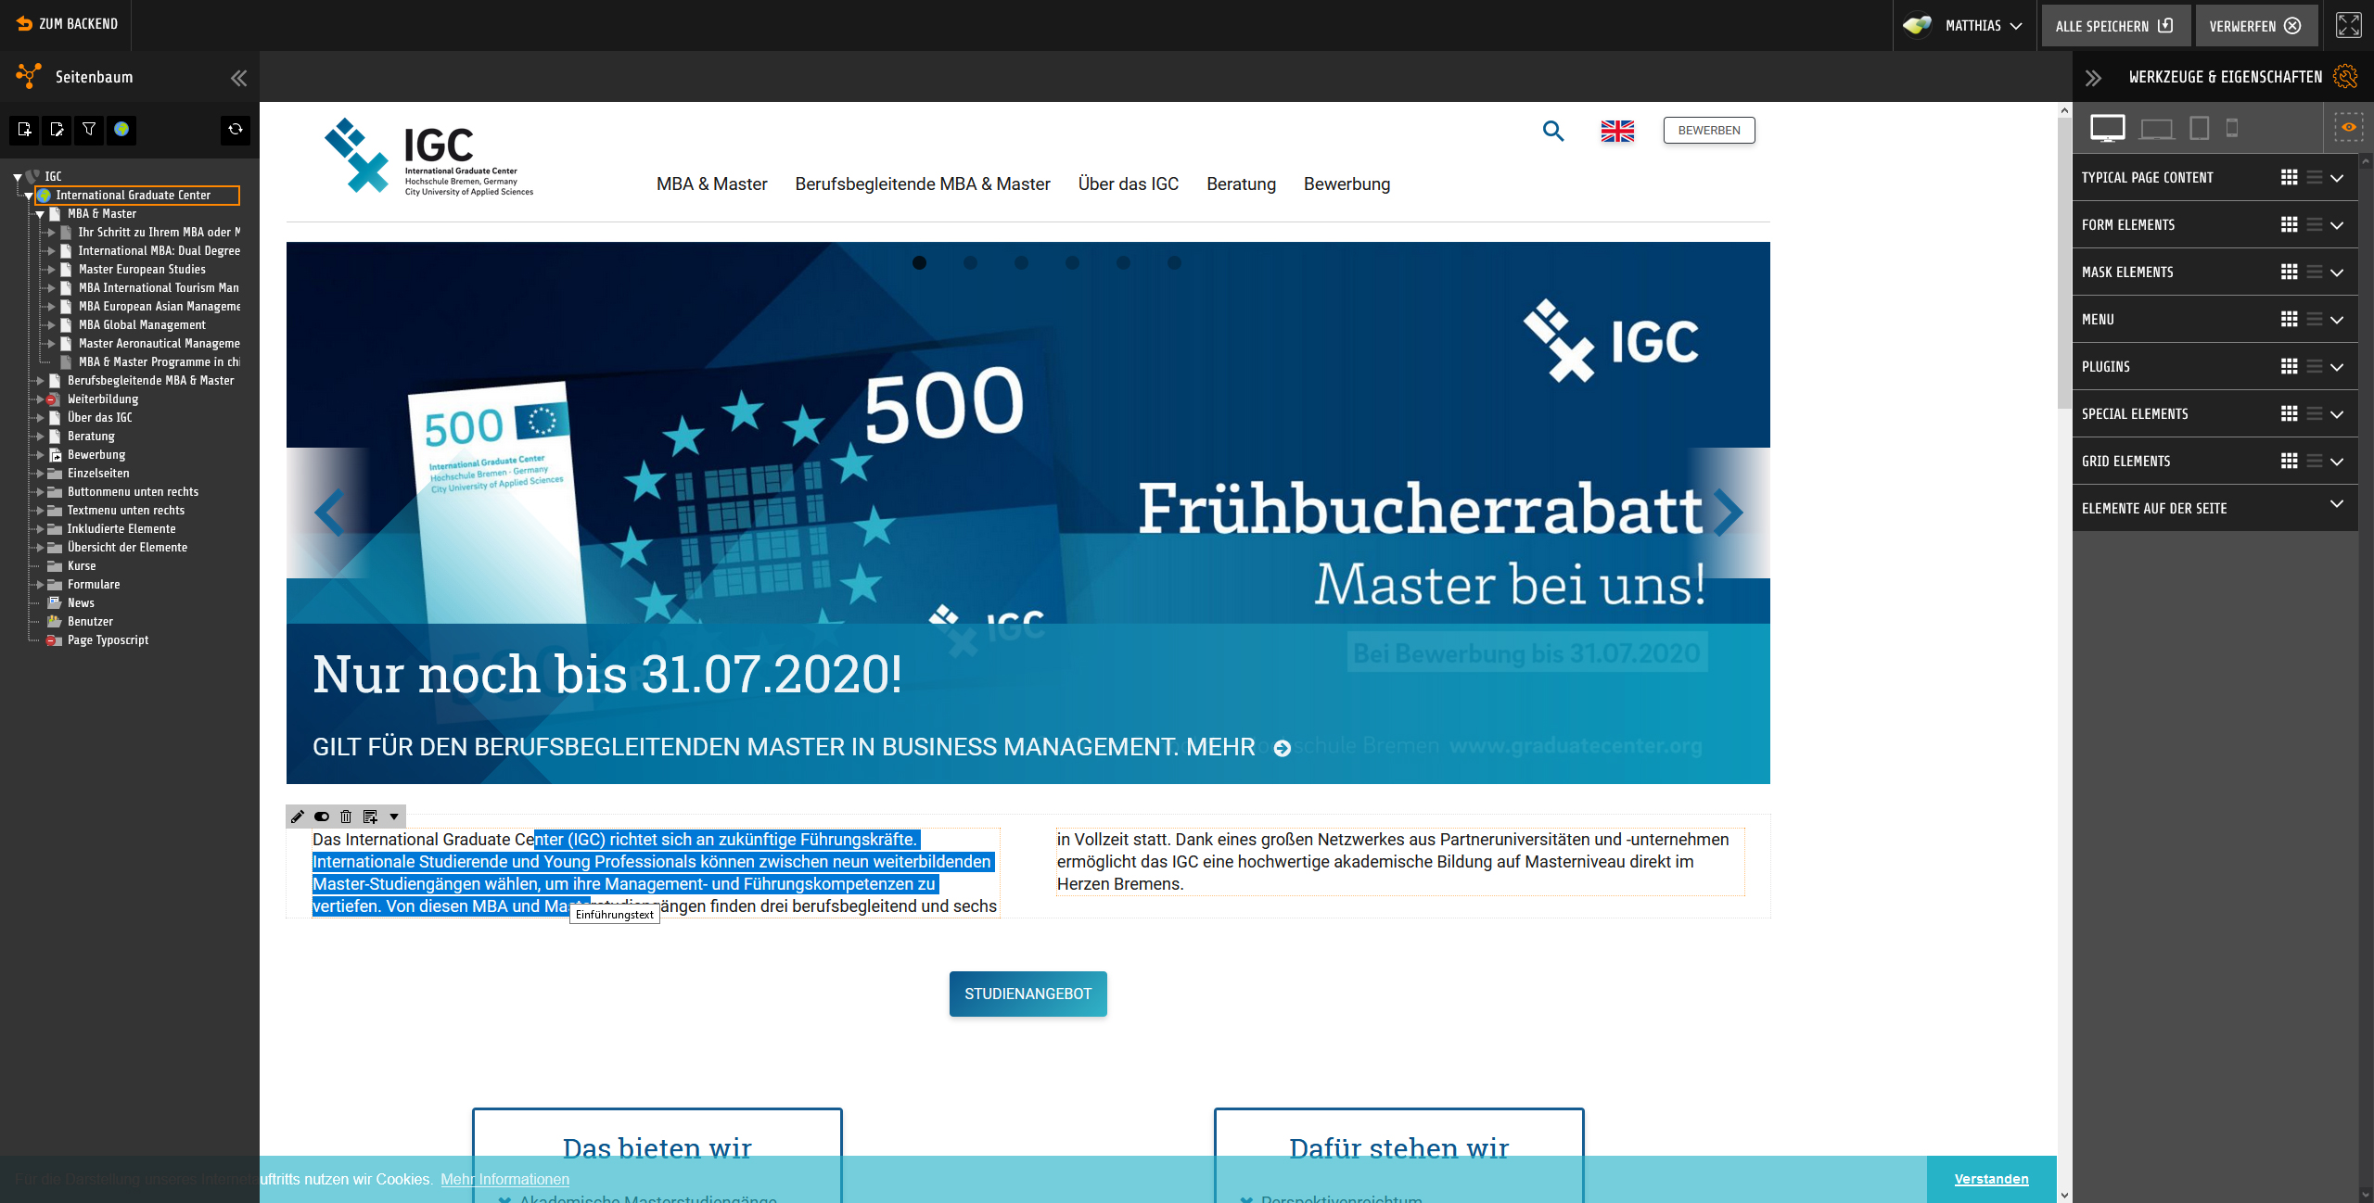Expand the Plugins section chevron
The width and height of the screenshot is (2374, 1203).
click(2337, 367)
